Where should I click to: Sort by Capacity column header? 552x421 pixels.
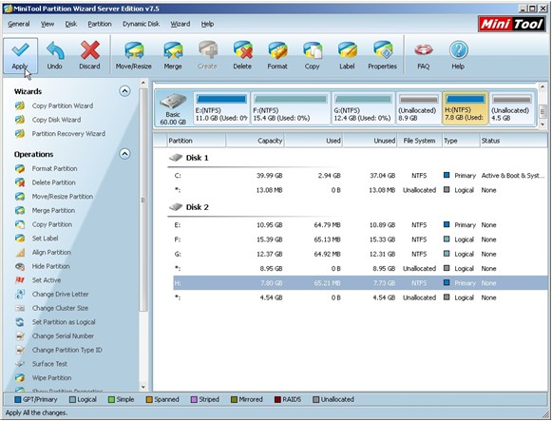tap(256, 141)
